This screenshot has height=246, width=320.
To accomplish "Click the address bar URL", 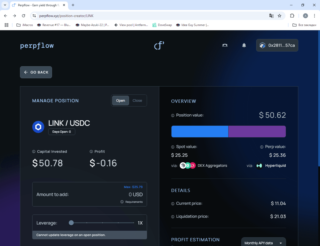I will [66, 16].
